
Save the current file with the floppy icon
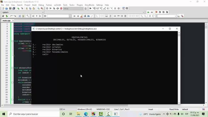point(10,8)
